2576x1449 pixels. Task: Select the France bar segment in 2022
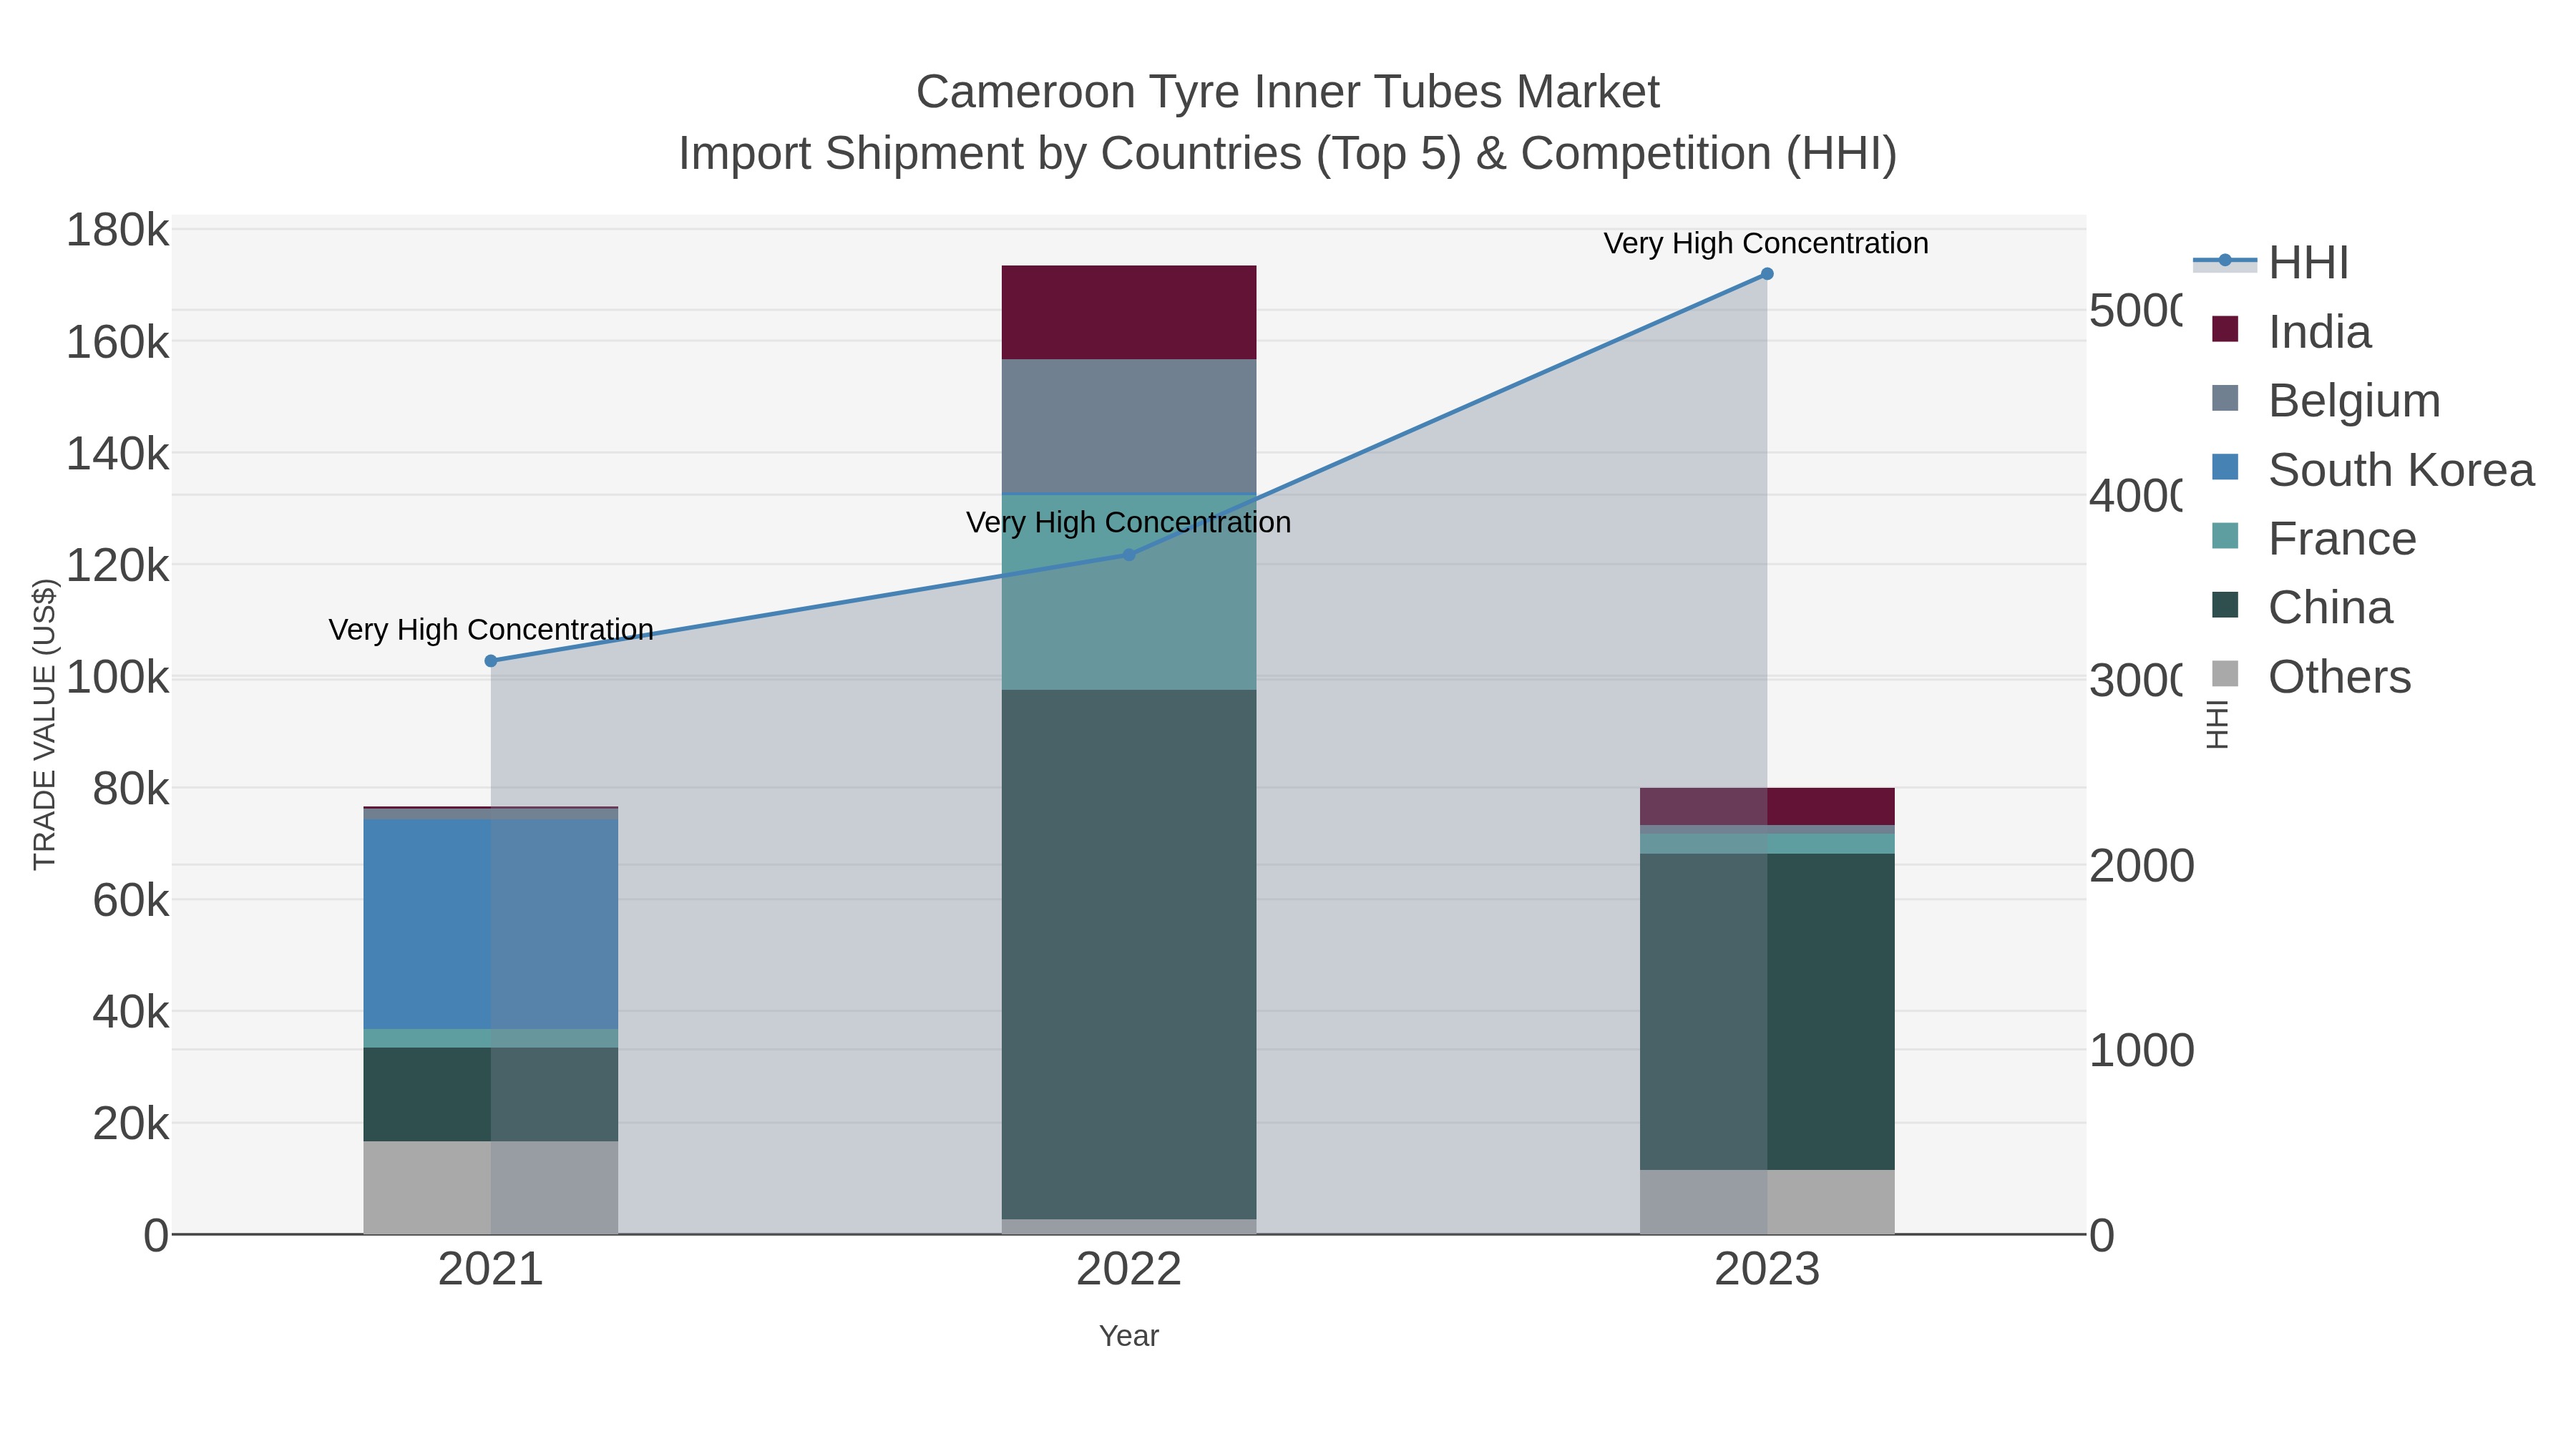click(1129, 592)
